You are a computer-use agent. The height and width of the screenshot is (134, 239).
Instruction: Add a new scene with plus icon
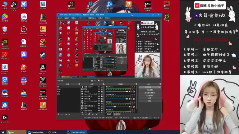pos(59,114)
